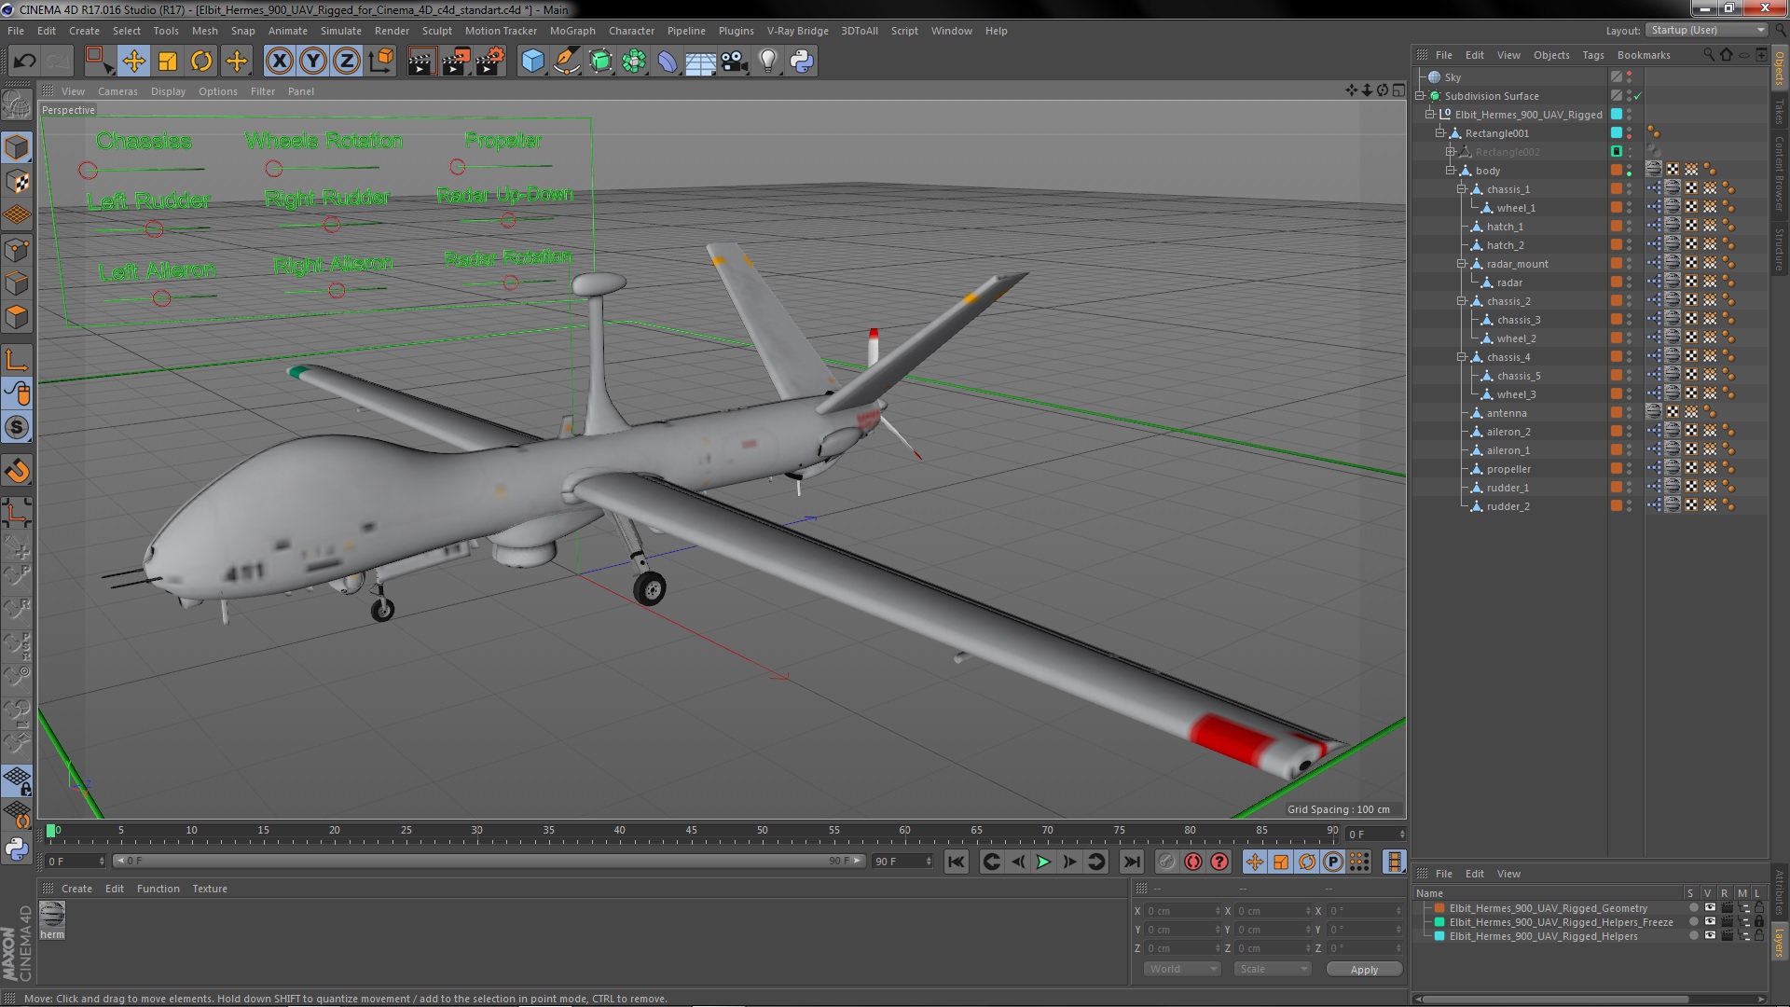Switch to Polygons mode

(x=17, y=318)
